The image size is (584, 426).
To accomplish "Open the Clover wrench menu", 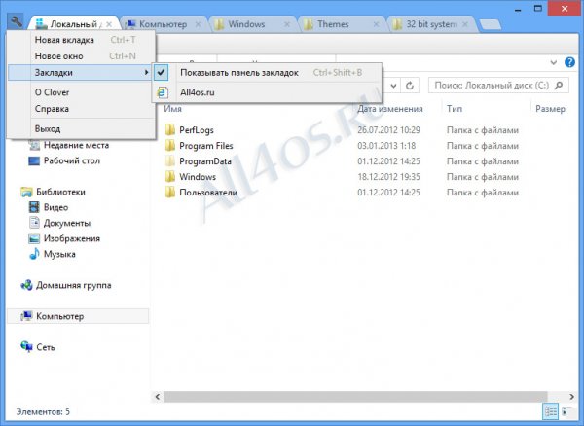I will click(x=16, y=21).
